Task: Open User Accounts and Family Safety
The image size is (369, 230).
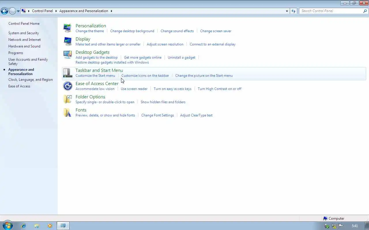Action: (28, 62)
